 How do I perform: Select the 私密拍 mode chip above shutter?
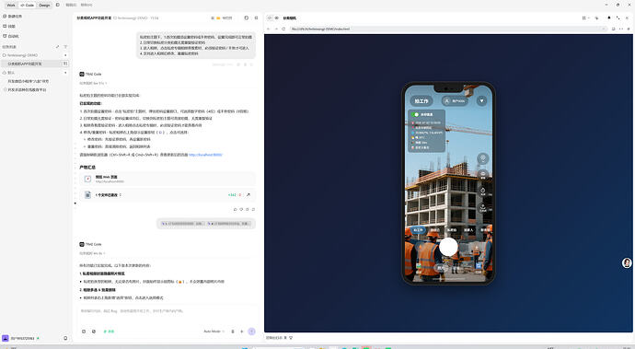tap(452, 230)
